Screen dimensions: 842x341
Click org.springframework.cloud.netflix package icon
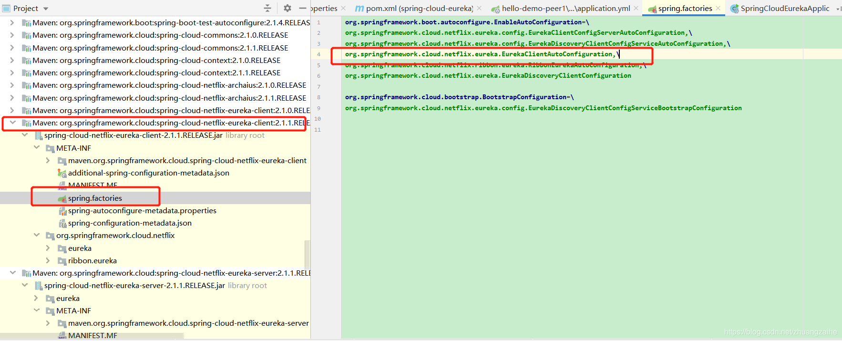(50, 236)
